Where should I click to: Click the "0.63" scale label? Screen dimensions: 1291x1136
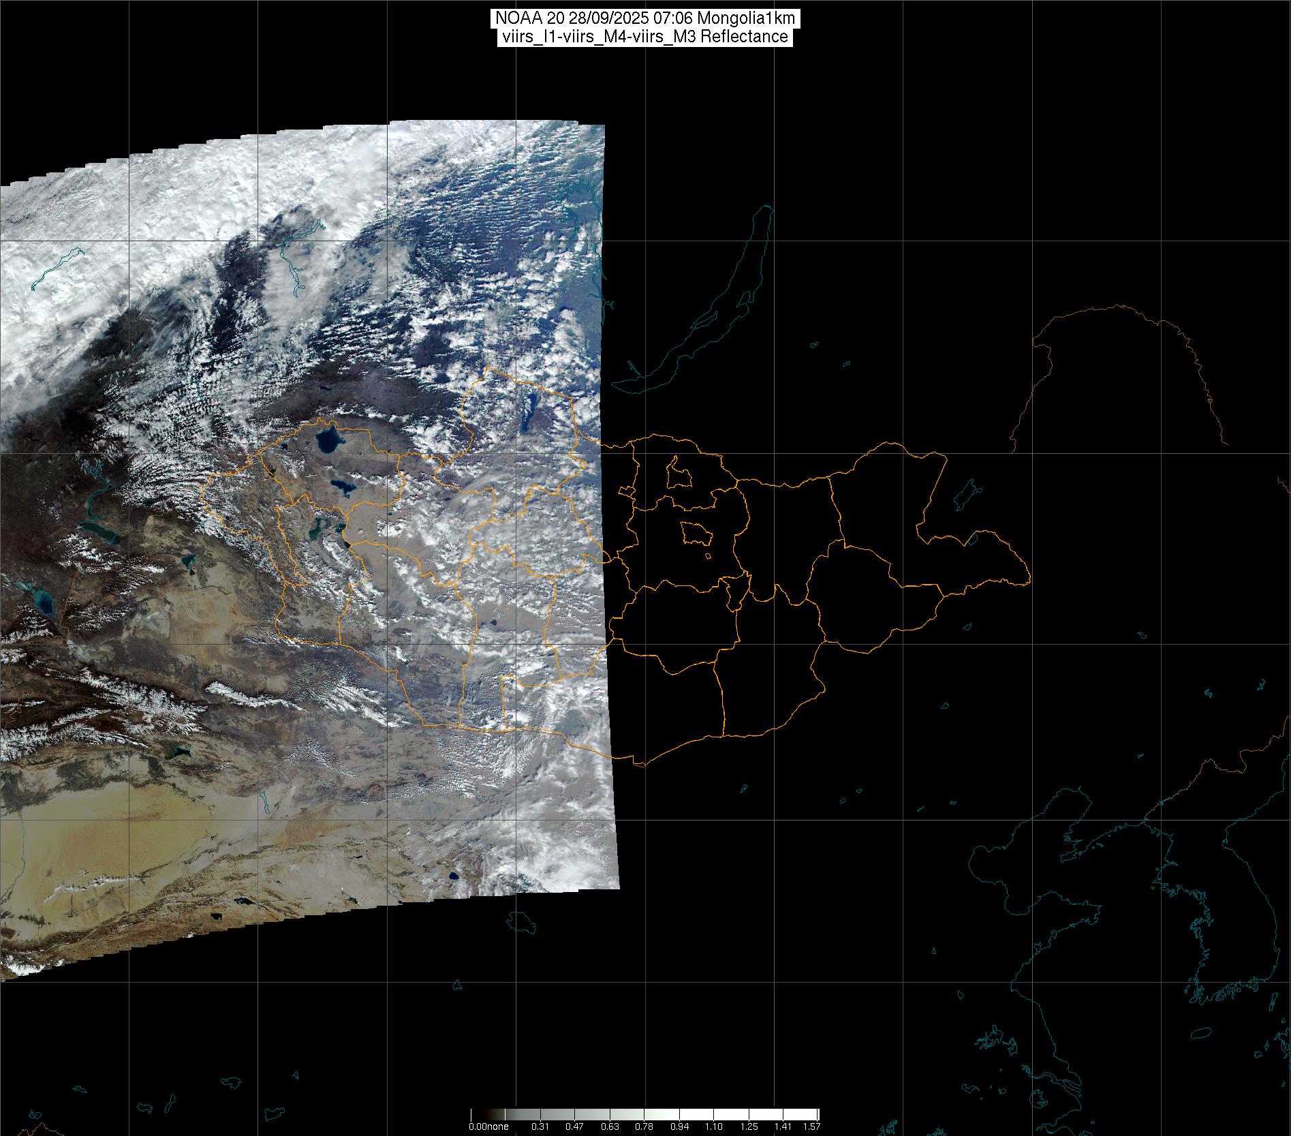coord(610,1126)
